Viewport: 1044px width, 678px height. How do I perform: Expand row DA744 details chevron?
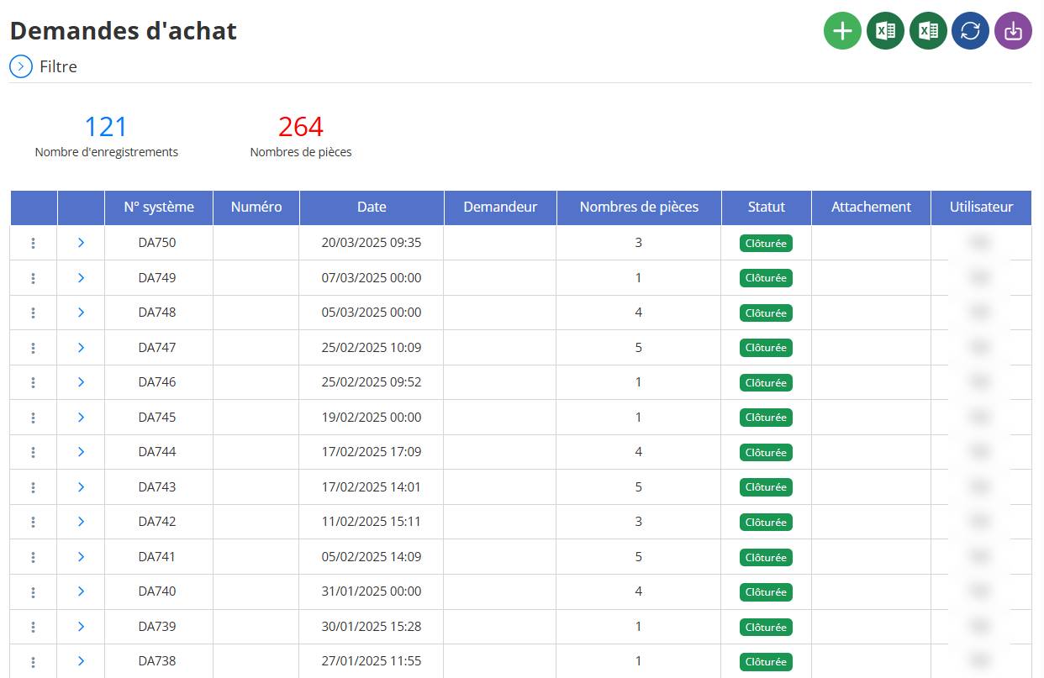(x=81, y=452)
